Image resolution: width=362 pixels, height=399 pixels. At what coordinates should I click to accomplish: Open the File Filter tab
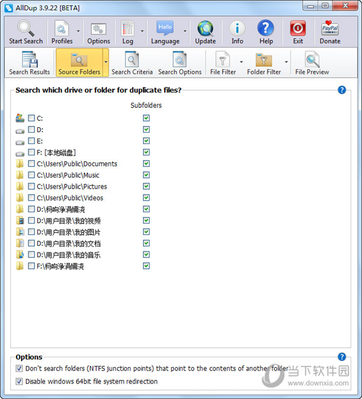click(223, 63)
